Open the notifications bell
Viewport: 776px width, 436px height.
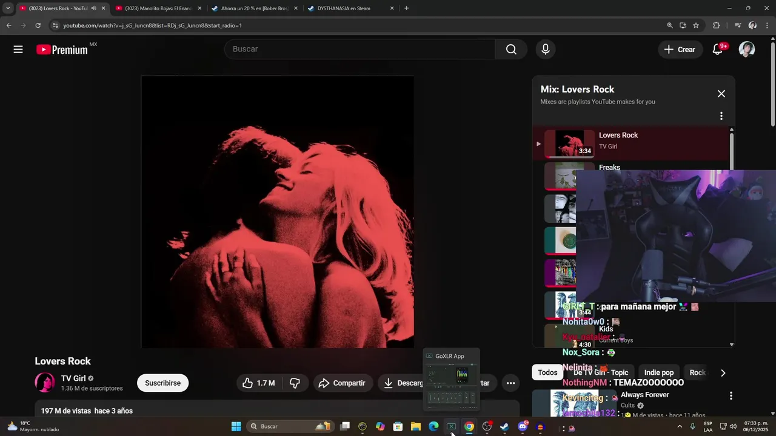click(718, 50)
